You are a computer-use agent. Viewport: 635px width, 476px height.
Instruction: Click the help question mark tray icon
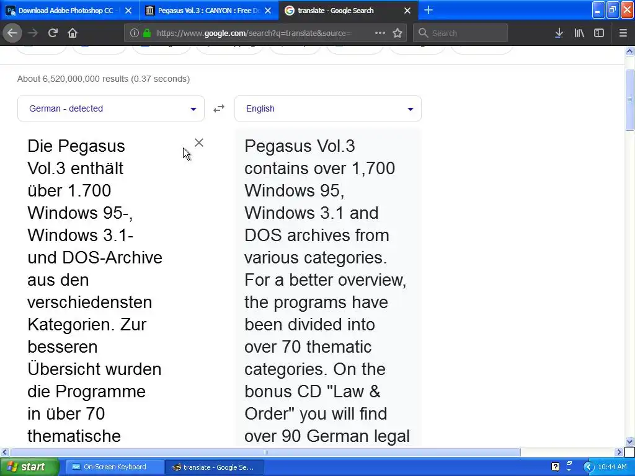pyautogui.click(x=555, y=467)
